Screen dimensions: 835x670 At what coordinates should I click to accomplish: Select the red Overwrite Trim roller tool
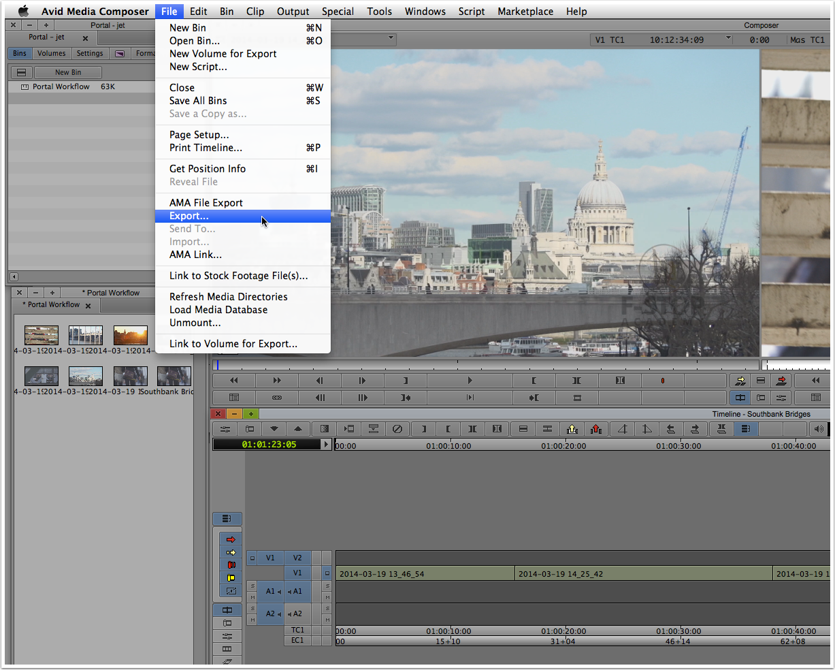231,565
